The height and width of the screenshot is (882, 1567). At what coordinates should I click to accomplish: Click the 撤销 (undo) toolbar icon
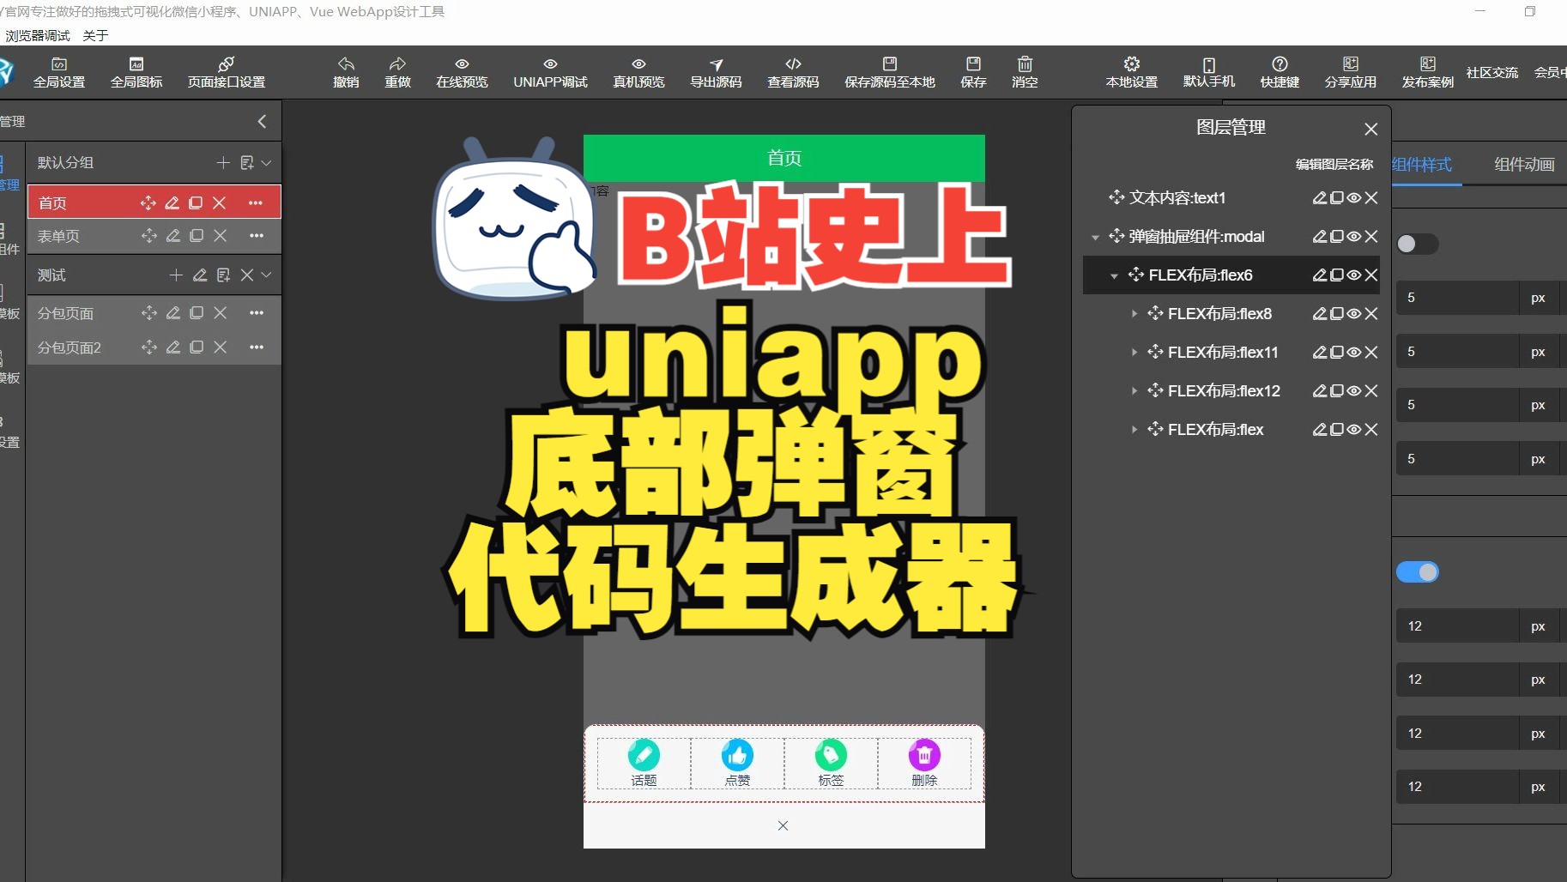[345, 72]
